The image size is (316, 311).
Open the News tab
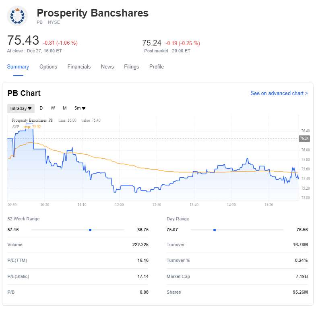tap(107, 67)
